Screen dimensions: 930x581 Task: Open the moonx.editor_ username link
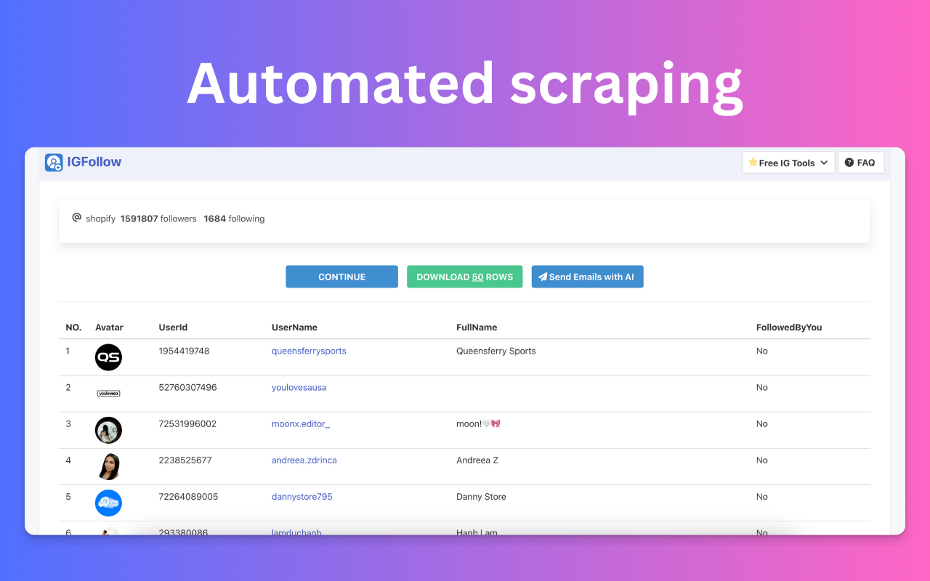click(x=301, y=423)
